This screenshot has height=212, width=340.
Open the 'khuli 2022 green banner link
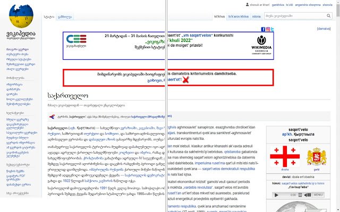click(181, 40)
